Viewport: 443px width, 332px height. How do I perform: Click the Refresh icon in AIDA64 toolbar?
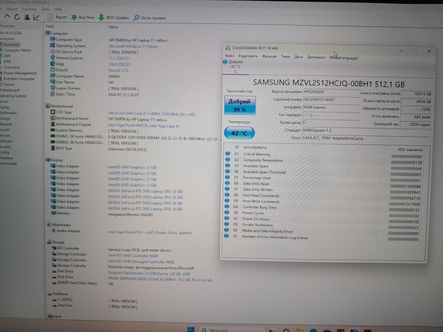(17, 17)
